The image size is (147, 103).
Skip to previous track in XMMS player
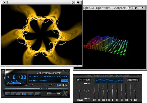pyautogui.click(x=8, y=94)
